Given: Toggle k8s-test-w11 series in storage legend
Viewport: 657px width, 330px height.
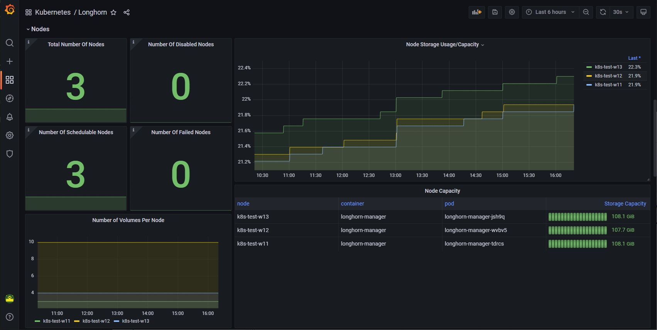Looking at the screenshot, I should coord(608,85).
